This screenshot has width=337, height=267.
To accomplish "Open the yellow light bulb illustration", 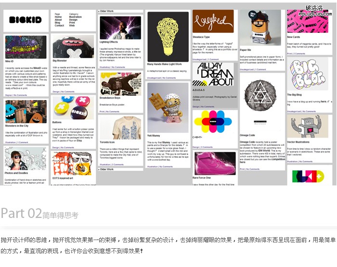I will point(168,36).
